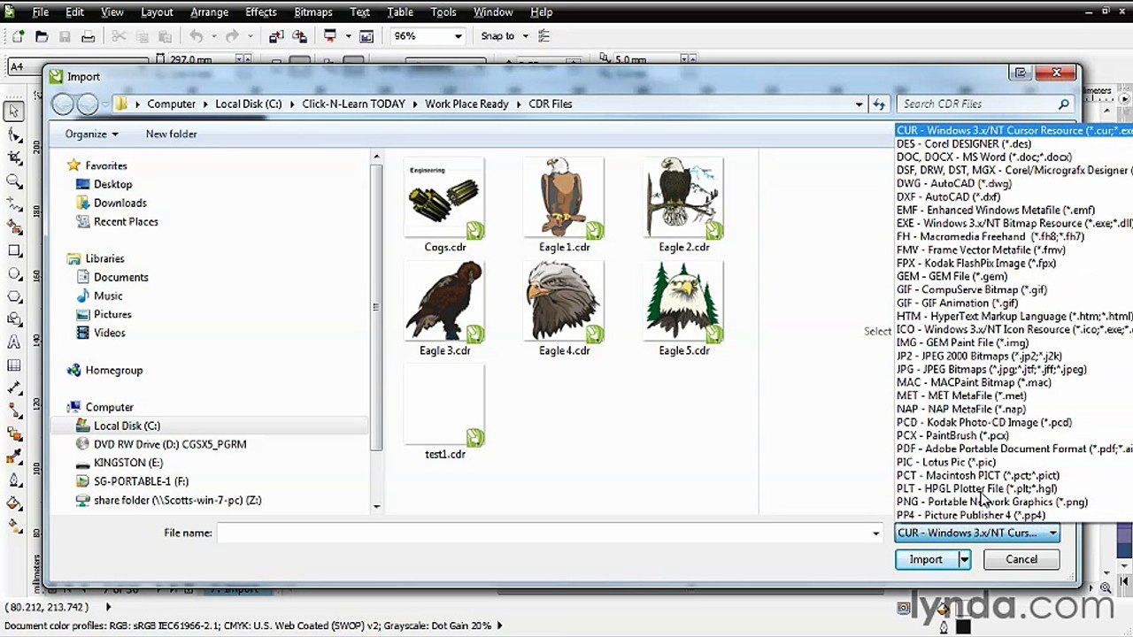Image resolution: width=1133 pixels, height=637 pixels.
Task: Click the Refresh button in the address bar
Action: 879,104
